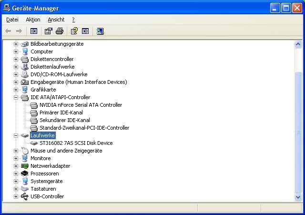Minimize the Geräte-Manager window
305x215 pixels.
(x=275, y=8)
